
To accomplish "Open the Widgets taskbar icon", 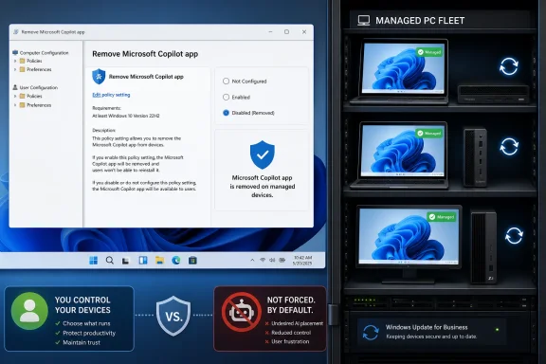I will click(143, 261).
